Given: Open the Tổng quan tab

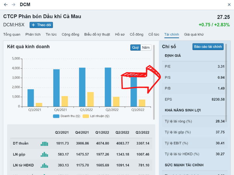Looking at the screenshot, I should point(12,34).
